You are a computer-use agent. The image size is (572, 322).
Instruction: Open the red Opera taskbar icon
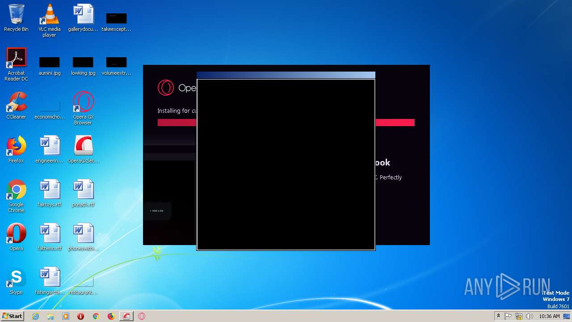point(81,316)
